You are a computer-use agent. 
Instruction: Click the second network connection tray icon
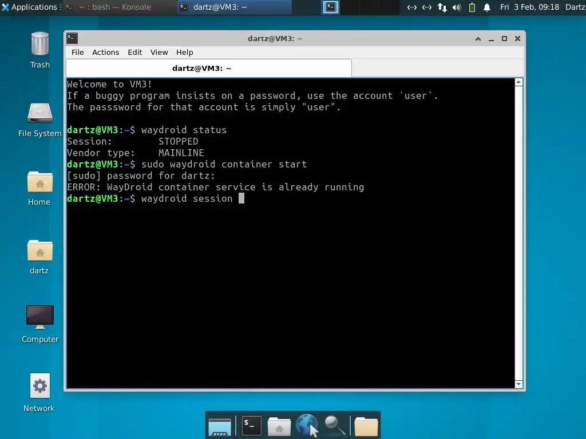point(427,7)
